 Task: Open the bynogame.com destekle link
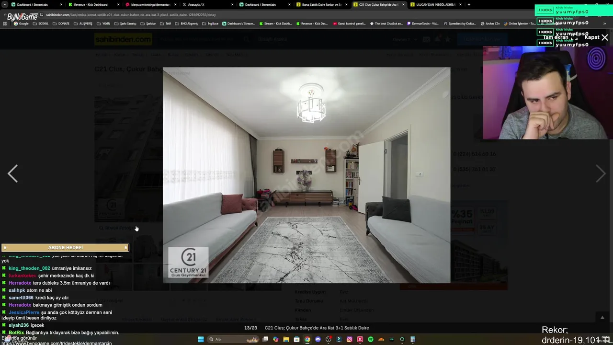[x=57, y=343]
